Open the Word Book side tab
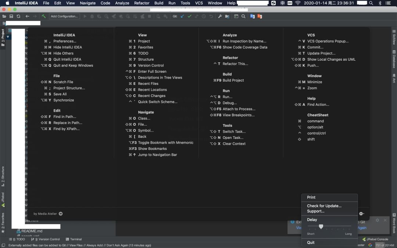This screenshot has width=397, height=248. click(x=394, y=223)
